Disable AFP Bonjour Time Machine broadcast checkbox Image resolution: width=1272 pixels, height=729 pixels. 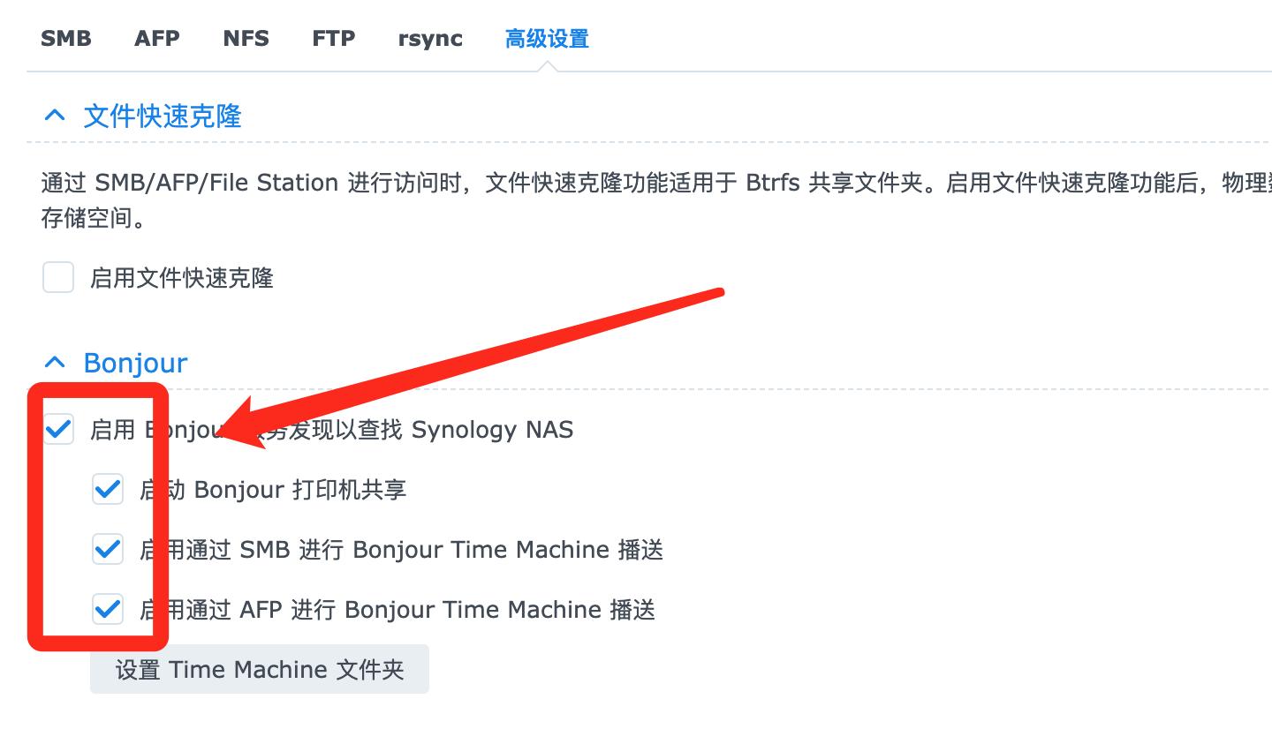click(x=108, y=609)
